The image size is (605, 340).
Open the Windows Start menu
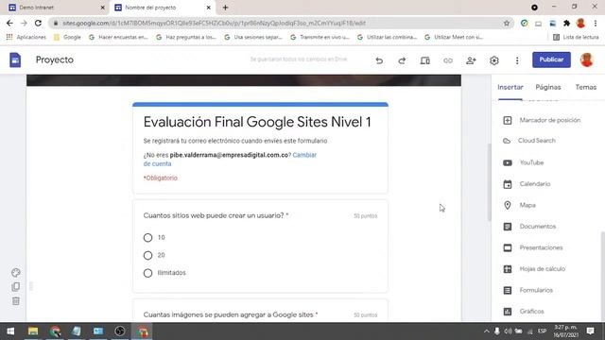(x=10, y=331)
